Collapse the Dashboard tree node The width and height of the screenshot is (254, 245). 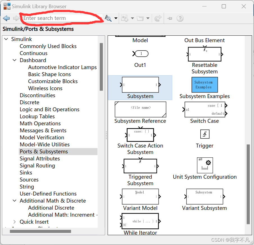pyautogui.click(x=14, y=60)
